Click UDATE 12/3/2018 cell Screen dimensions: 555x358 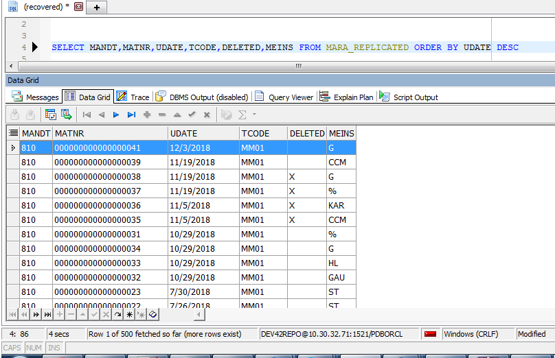203,147
